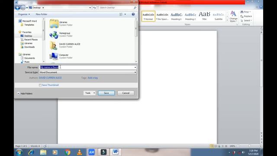Select Downloads in Favorites
Screen dimensions: 277x156
(x=29, y=47)
